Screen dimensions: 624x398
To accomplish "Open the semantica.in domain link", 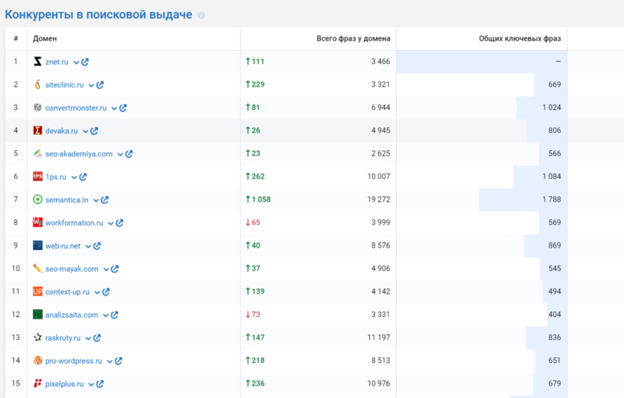I will click(67, 200).
